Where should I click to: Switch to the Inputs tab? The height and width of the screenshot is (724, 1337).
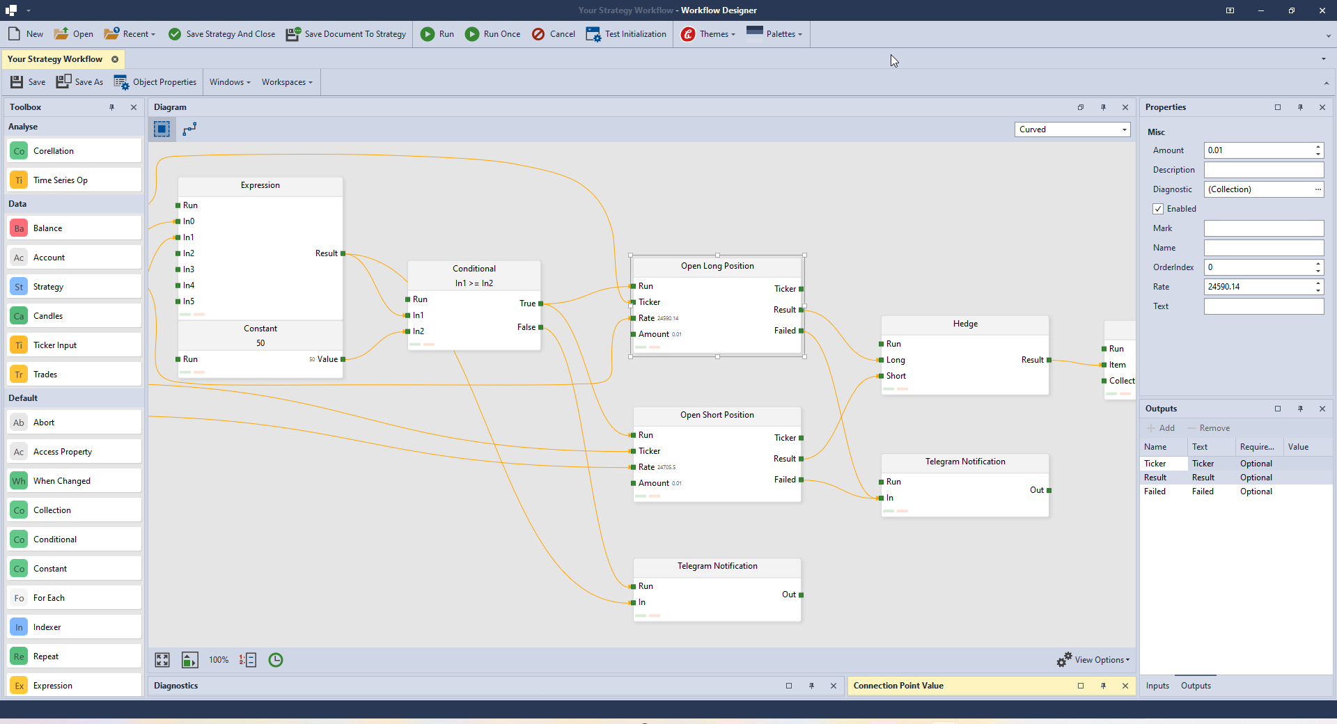[x=1157, y=686]
